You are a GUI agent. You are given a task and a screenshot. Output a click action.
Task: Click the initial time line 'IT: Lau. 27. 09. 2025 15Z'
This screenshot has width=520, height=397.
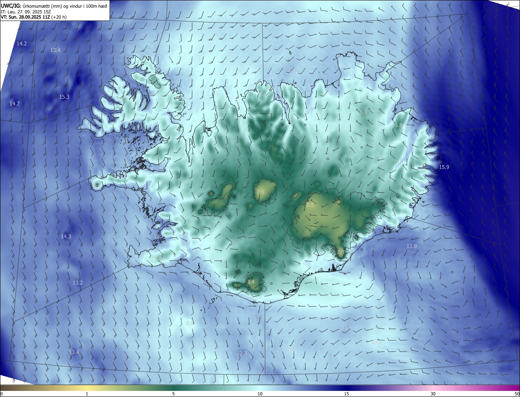point(26,12)
